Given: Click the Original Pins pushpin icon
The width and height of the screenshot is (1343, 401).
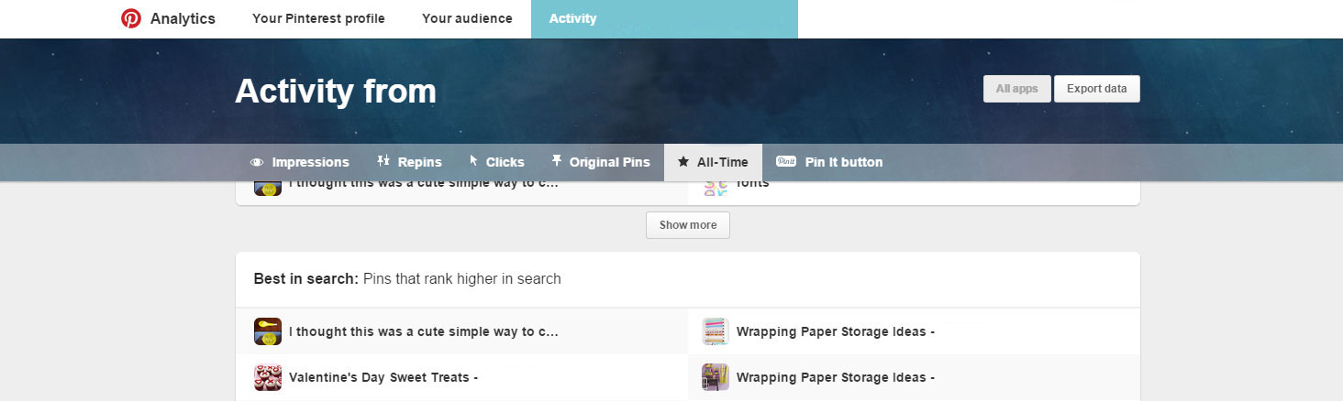Looking at the screenshot, I should tap(556, 162).
